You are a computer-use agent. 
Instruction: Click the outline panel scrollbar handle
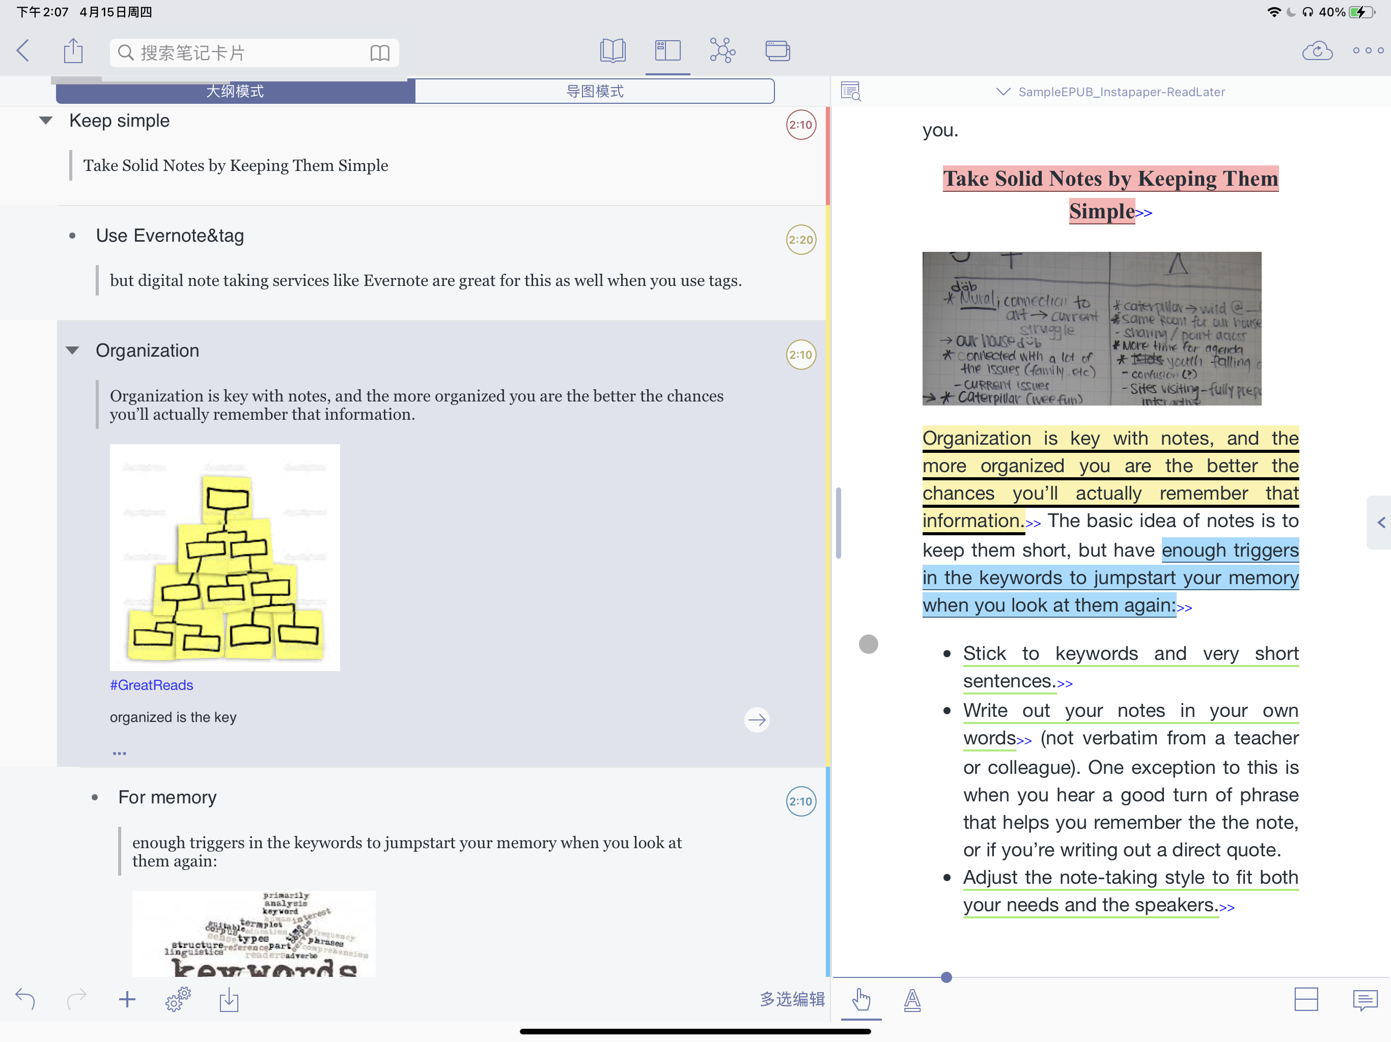[x=838, y=523]
